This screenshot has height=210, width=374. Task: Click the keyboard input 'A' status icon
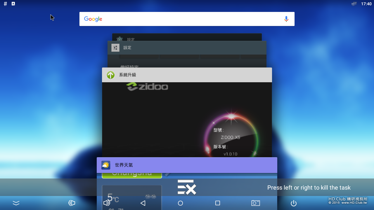coord(13,4)
